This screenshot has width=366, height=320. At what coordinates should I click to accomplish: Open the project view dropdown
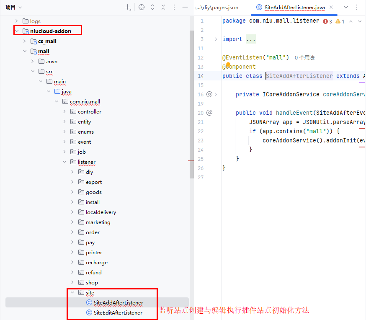[x=14, y=7]
